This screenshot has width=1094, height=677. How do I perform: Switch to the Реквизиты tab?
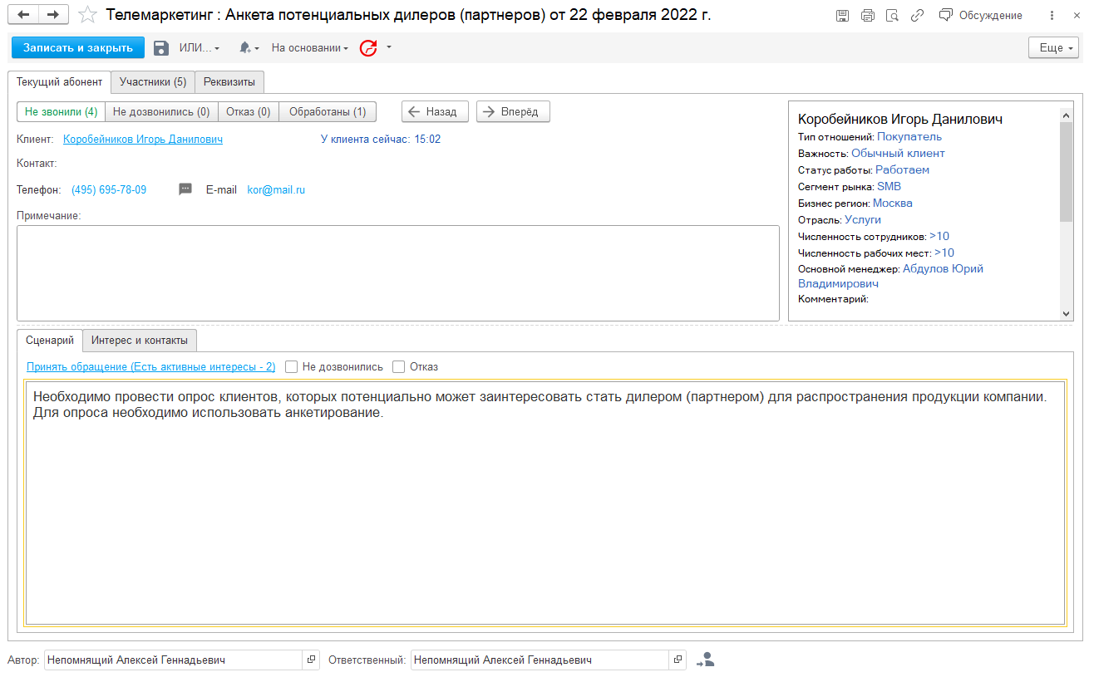pyautogui.click(x=230, y=81)
